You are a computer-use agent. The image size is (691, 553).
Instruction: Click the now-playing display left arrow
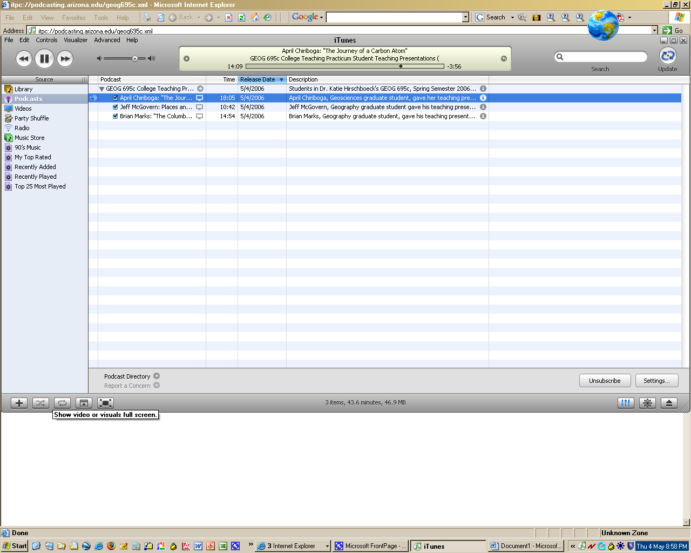187,58
